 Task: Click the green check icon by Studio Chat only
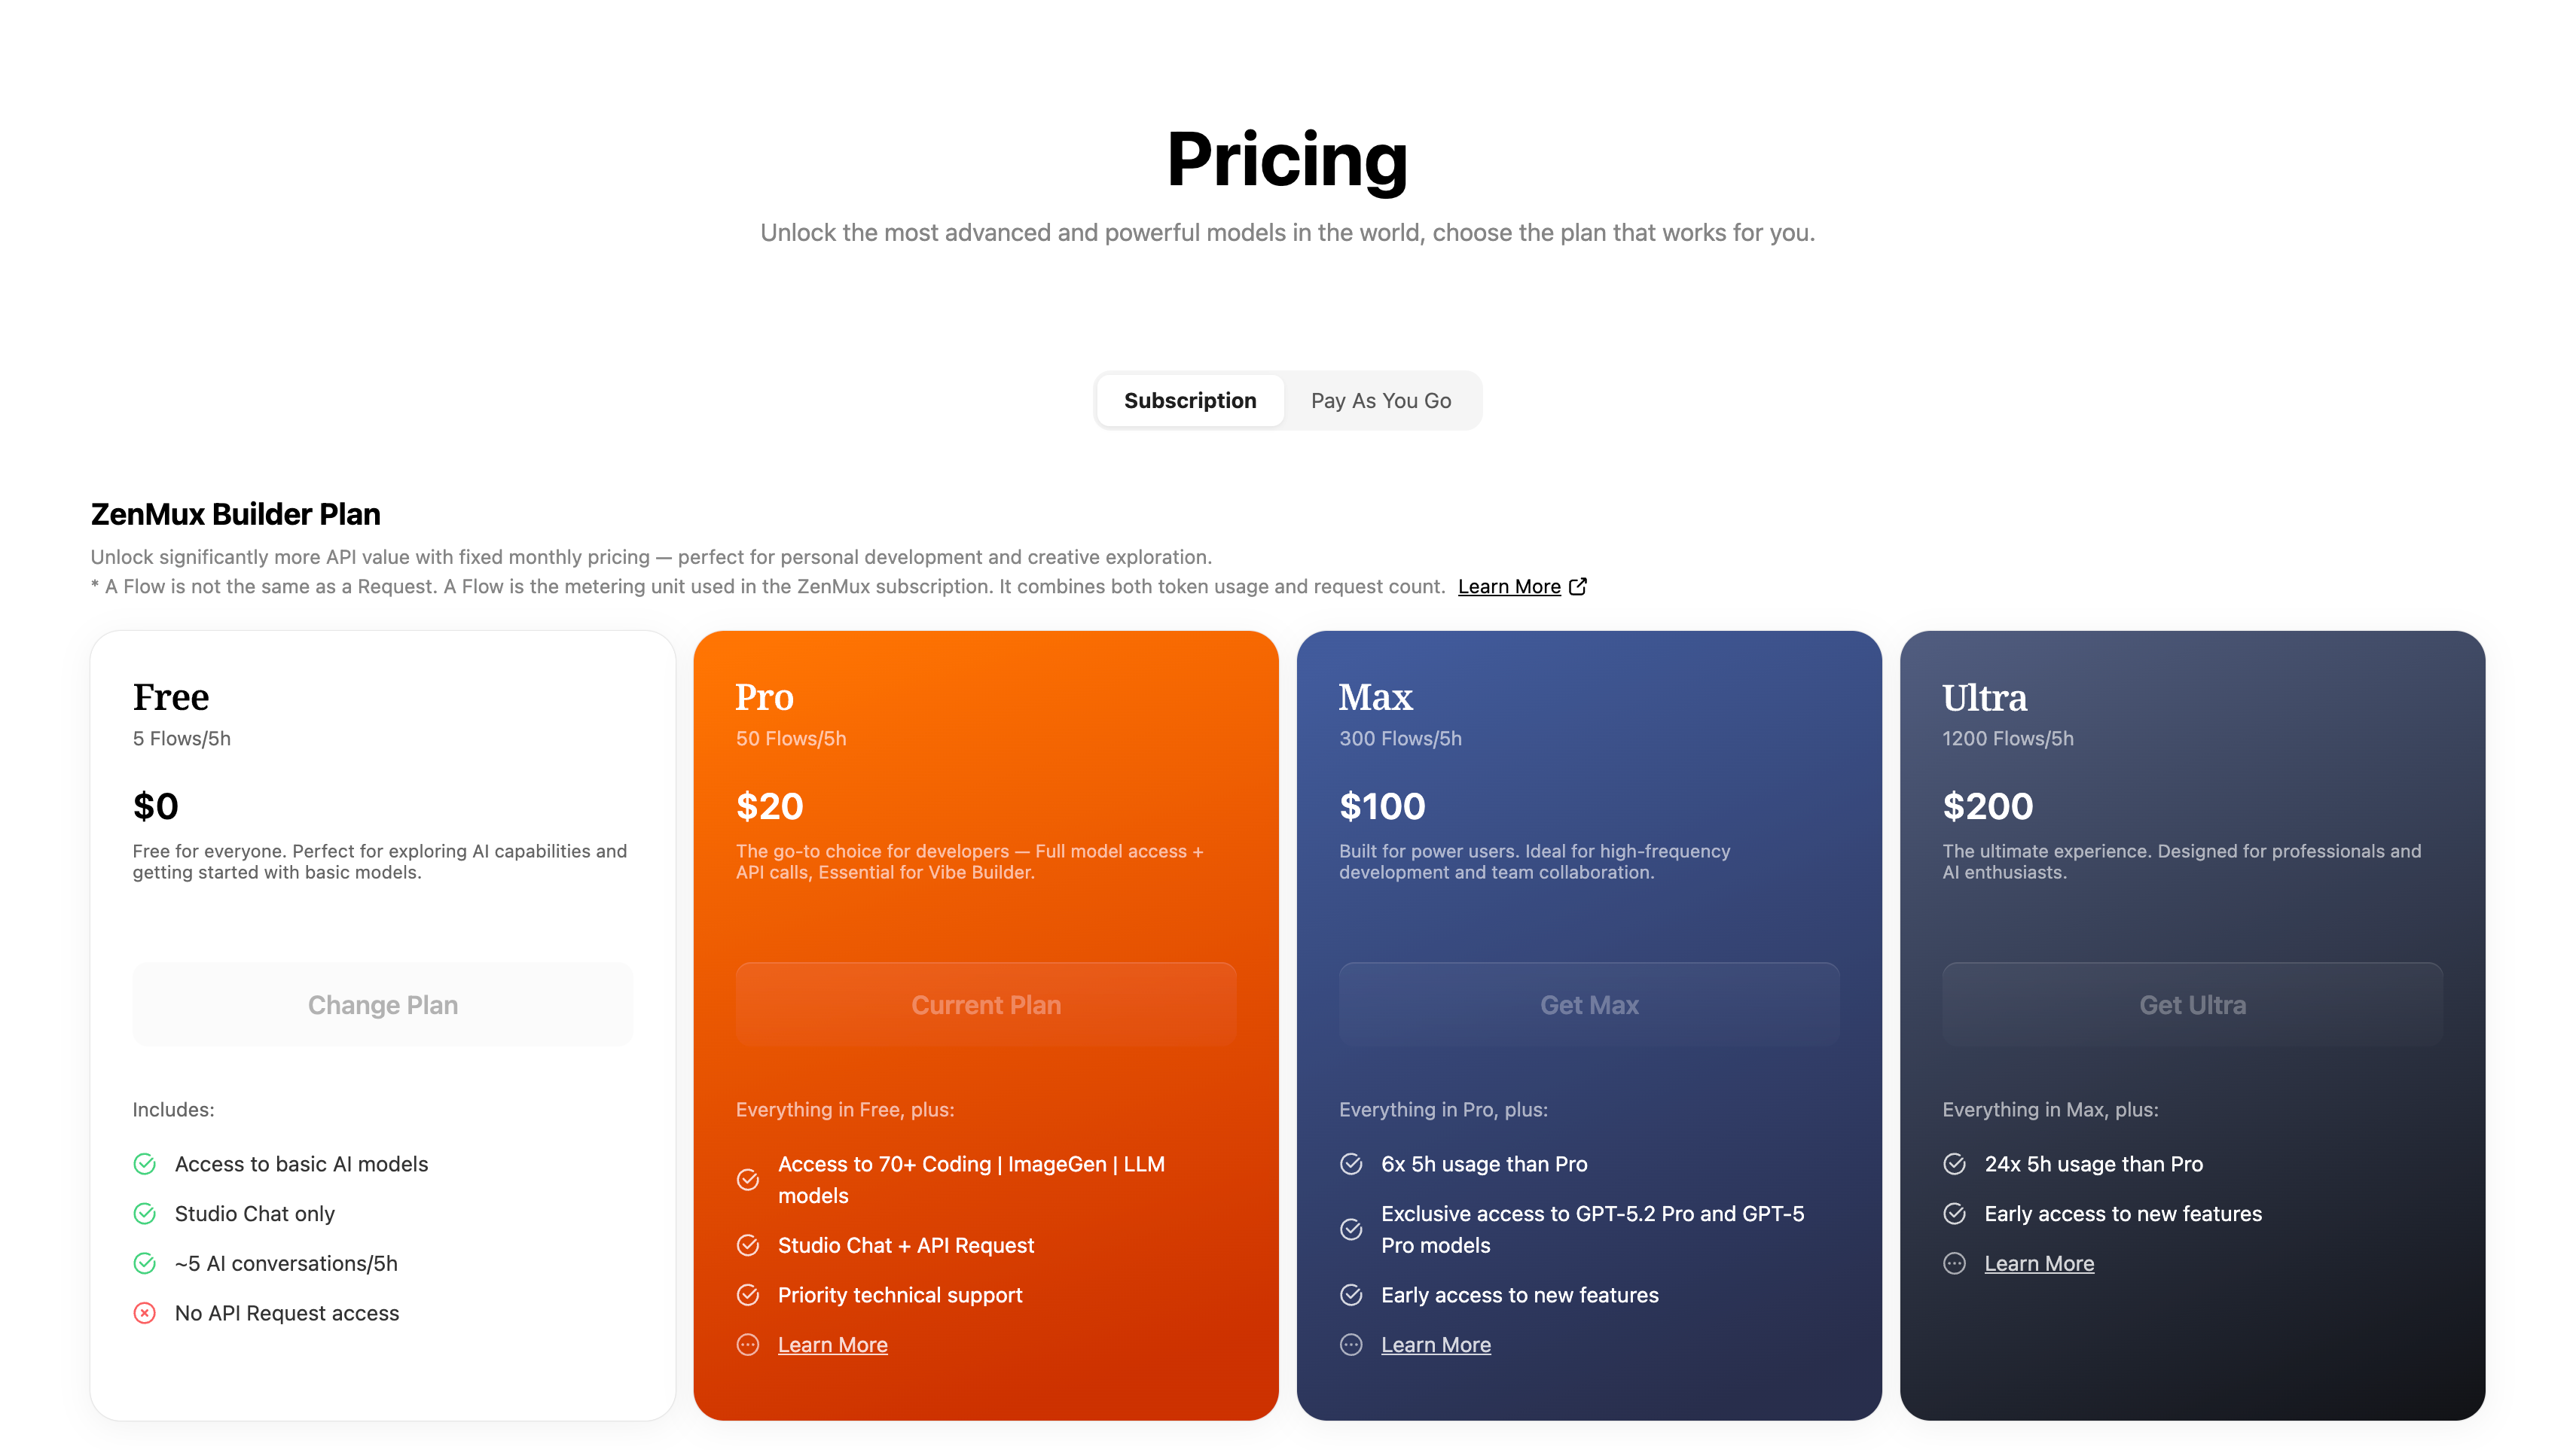[145, 1213]
